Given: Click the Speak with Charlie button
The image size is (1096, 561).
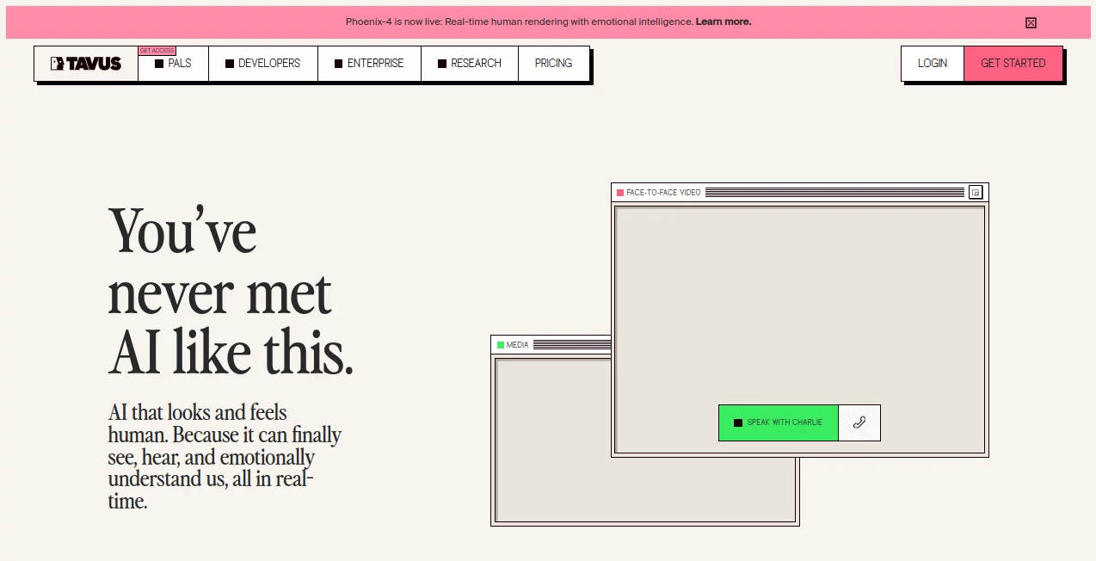Looking at the screenshot, I should (x=779, y=422).
